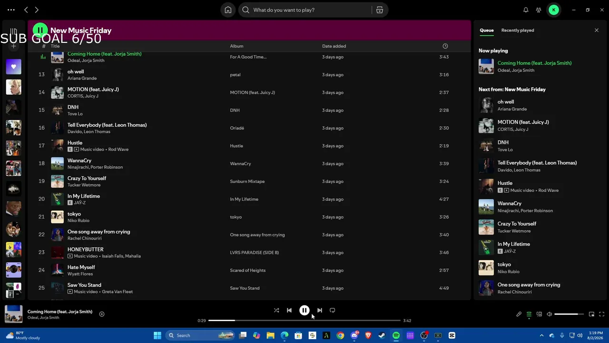609x343 pixels.
Task: Open File Explorer from the taskbar
Action: tap(270, 335)
